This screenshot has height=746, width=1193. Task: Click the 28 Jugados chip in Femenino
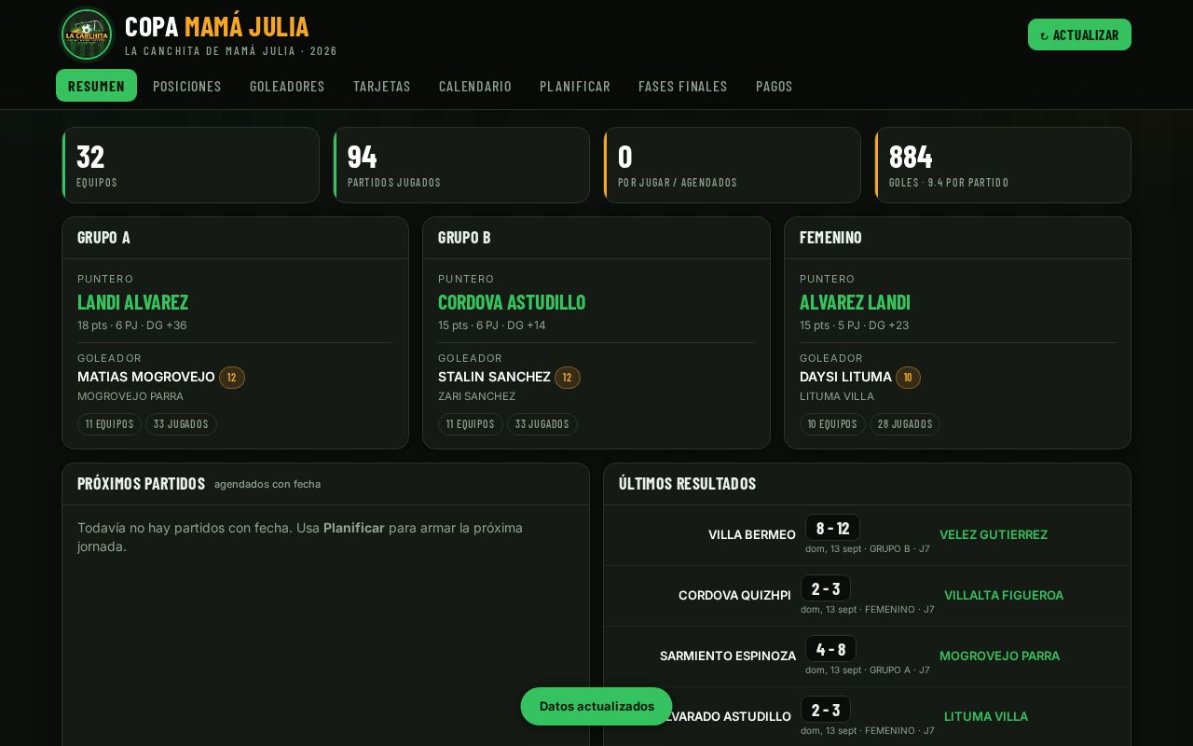[905, 424]
